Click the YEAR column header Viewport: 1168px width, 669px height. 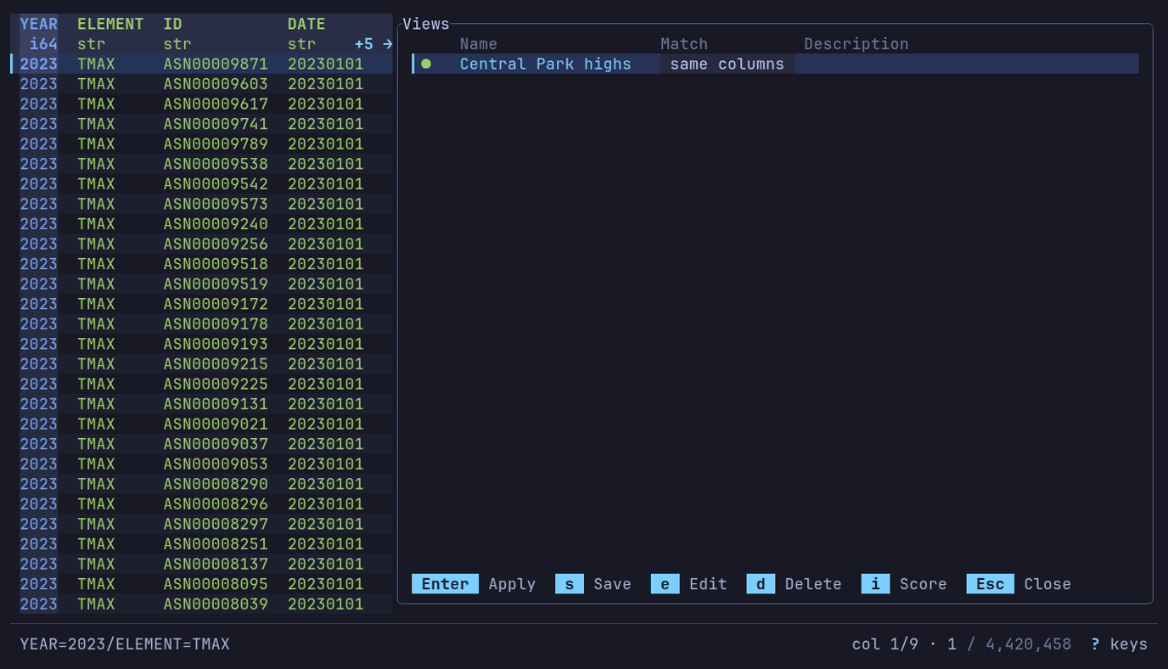(39, 24)
